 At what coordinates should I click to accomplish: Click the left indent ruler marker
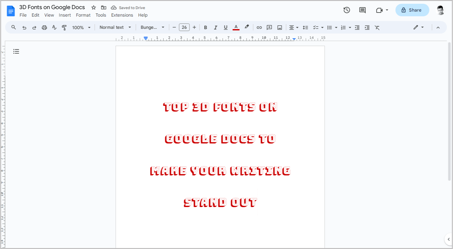coord(146,39)
